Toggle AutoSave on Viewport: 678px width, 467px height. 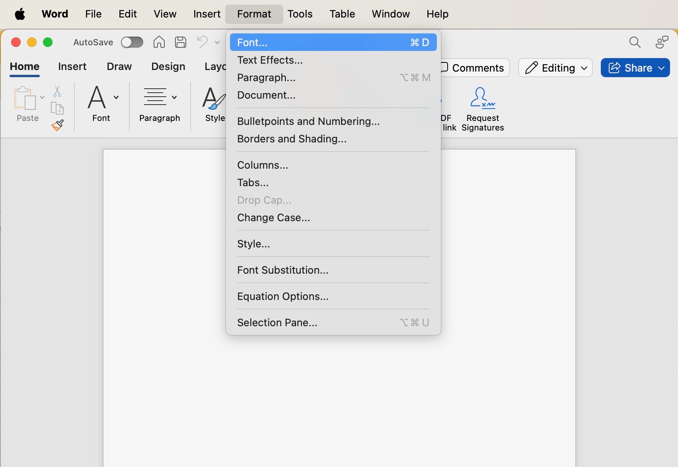132,42
